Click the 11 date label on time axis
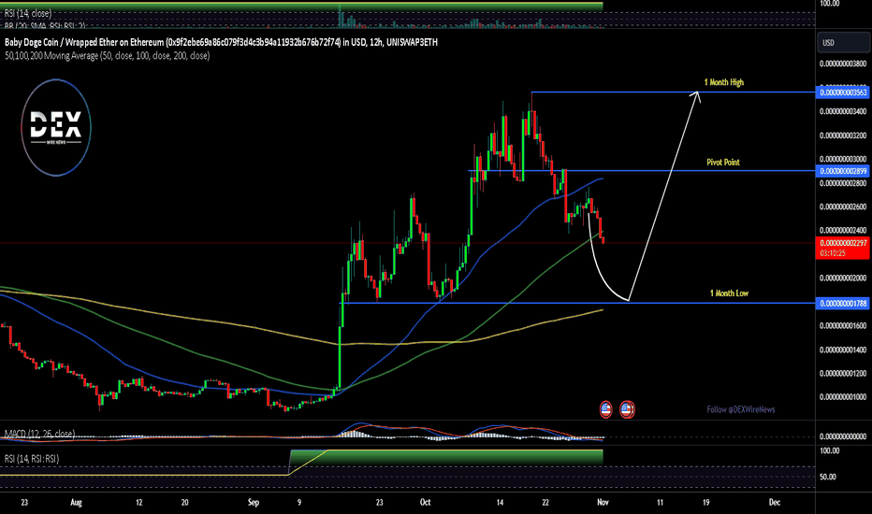This screenshot has width=872, height=514. click(x=661, y=503)
